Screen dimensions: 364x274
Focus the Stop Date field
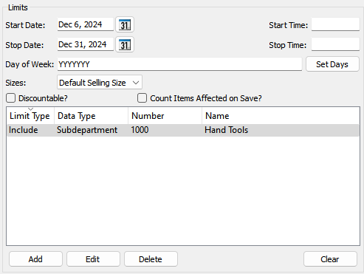tap(86, 44)
